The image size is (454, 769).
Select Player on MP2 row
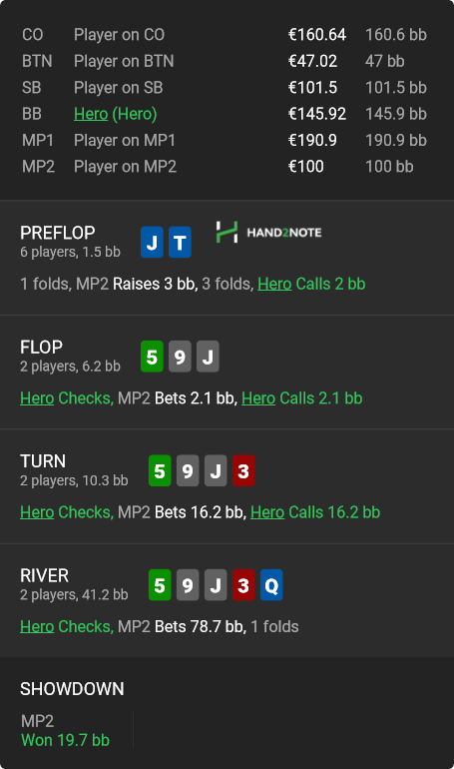point(225,166)
